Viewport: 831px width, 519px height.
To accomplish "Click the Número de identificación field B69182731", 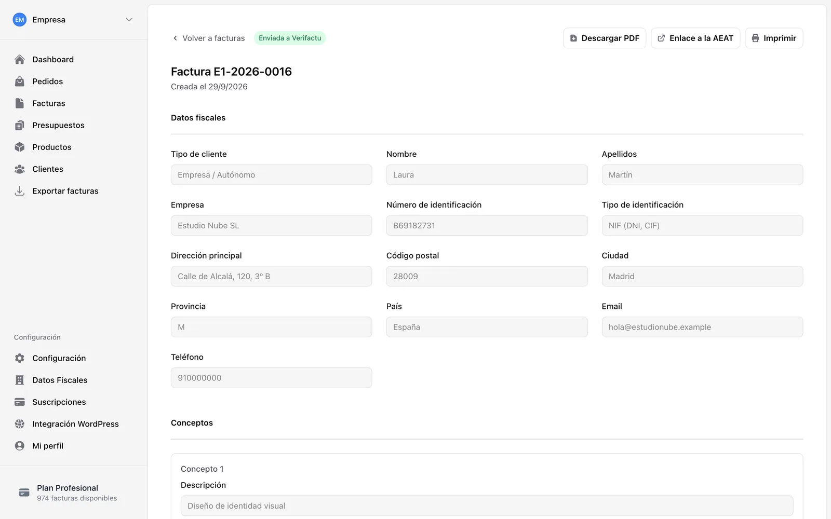I will (x=487, y=226).
